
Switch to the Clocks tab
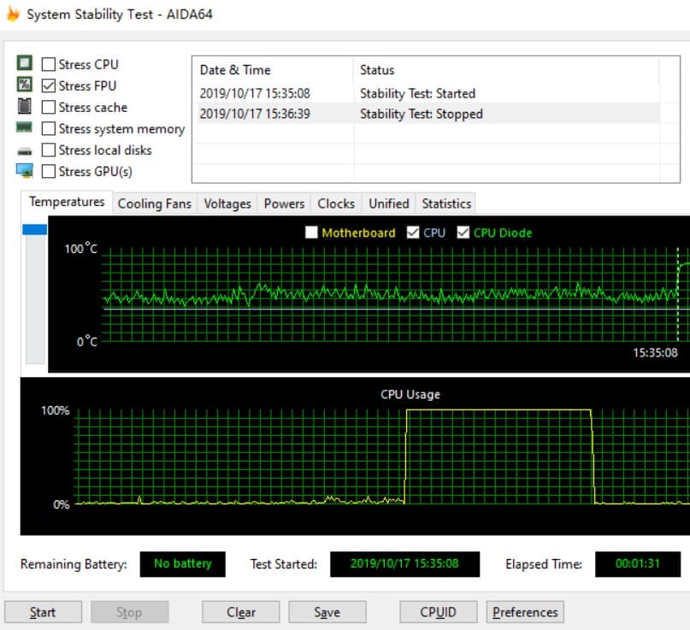point(336,203)
